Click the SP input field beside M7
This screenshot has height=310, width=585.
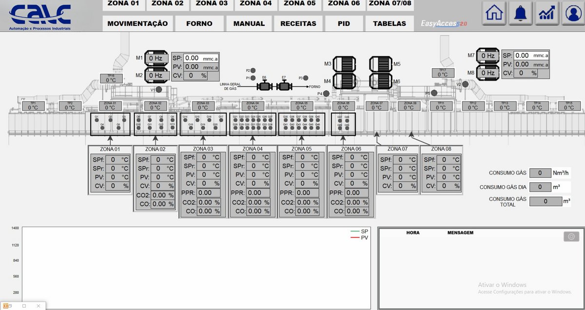[531, 56]
